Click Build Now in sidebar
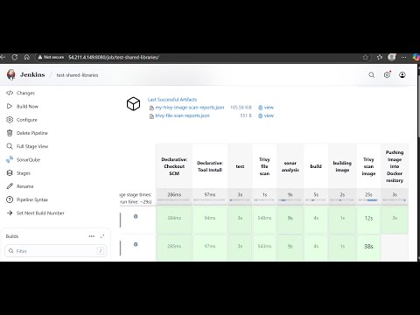Image resolution: width=420 pixels, height=315 pixels. (x=27, y=107)
